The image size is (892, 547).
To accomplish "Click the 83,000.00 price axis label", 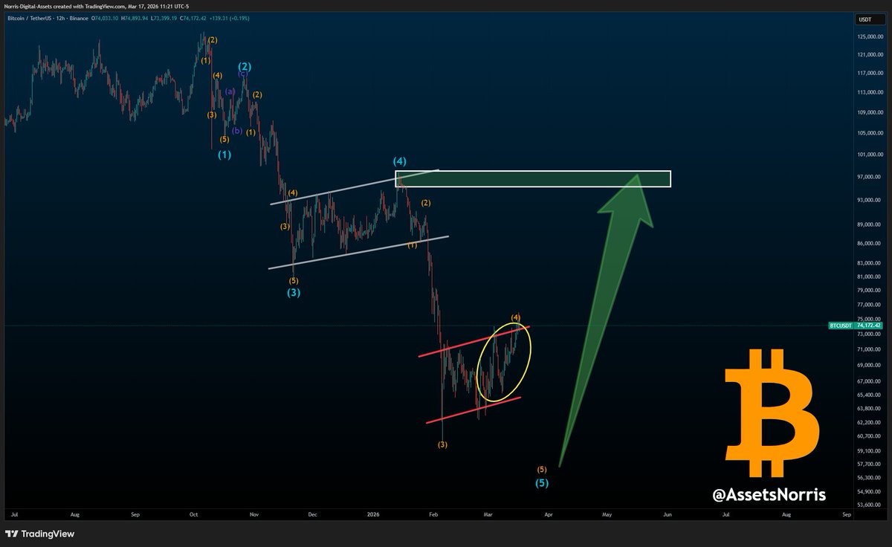I will [x=870, y=263].
